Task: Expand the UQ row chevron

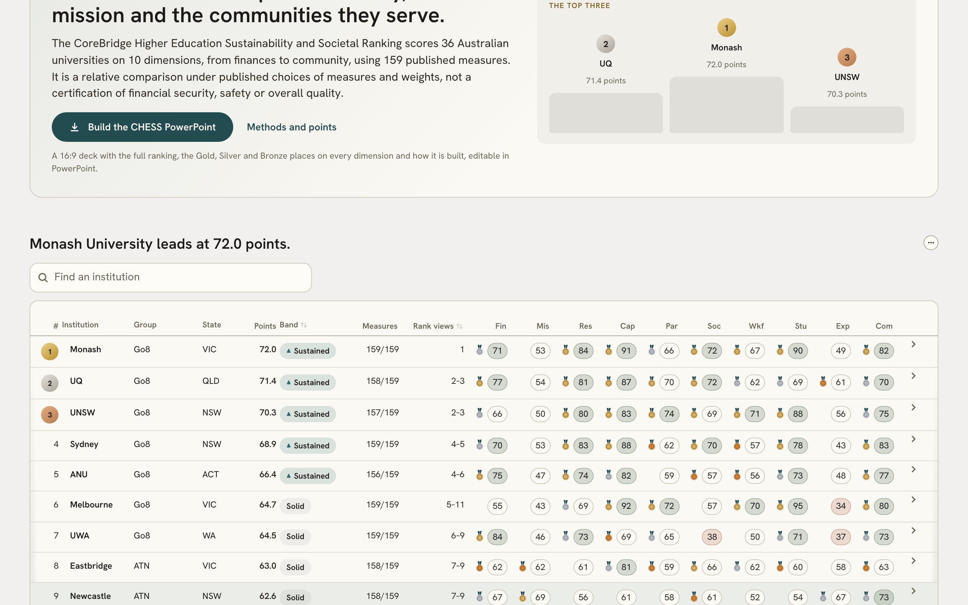Action: (913, 376)
